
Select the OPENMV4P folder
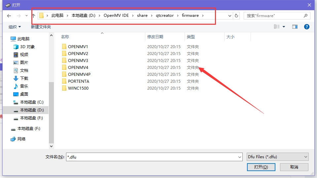pyautogui.click(x=79, y=74)
